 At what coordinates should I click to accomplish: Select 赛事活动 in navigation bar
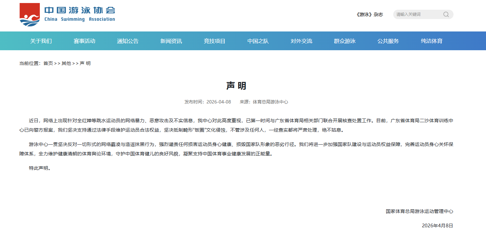click(84, 41)
